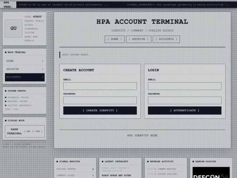Viewport: 237px width, 178px height.
Task: Click the Create Account form heading
Action: (79, 70)
